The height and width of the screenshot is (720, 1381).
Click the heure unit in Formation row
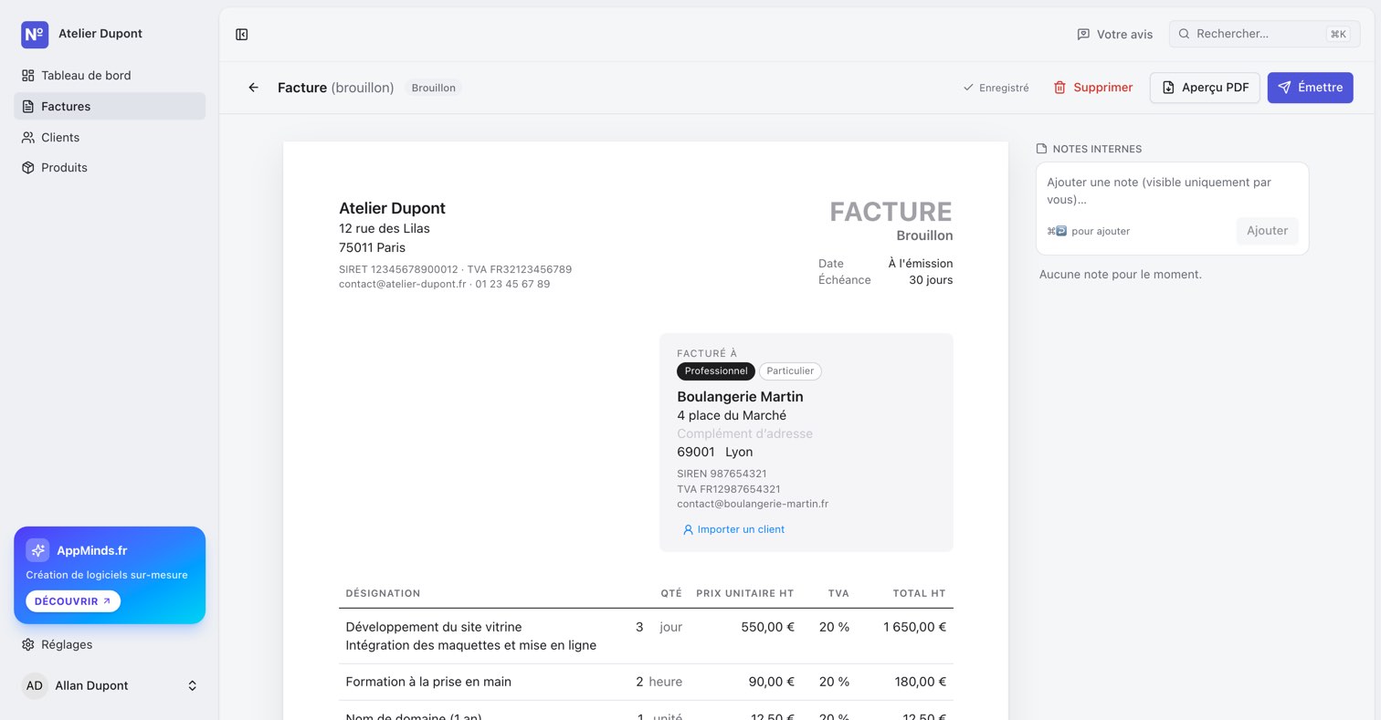(666, 682)
